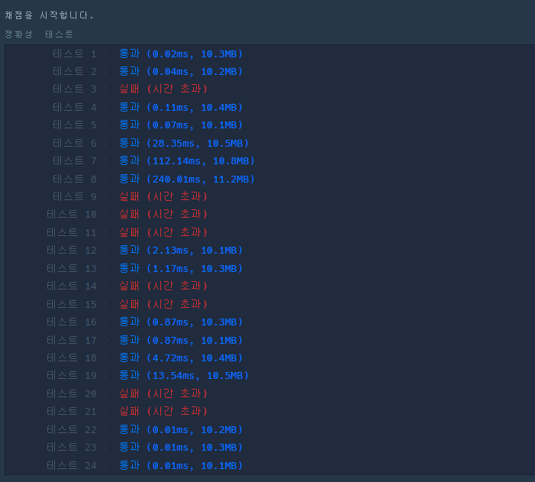Click the '테스트 3' row label
This screenshot has width=535, height=482.
click(x=75, y=89)
